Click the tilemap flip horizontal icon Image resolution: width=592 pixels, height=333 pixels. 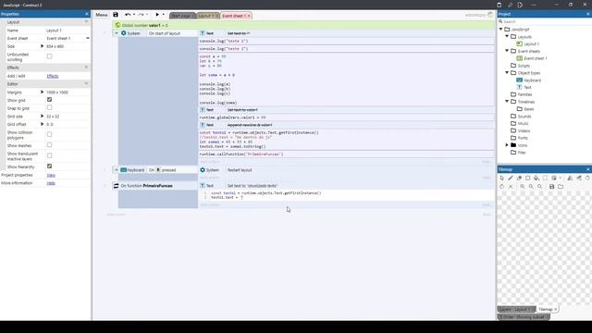570,178
